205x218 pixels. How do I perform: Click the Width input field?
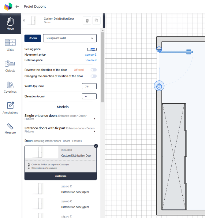tap(89, 86)
